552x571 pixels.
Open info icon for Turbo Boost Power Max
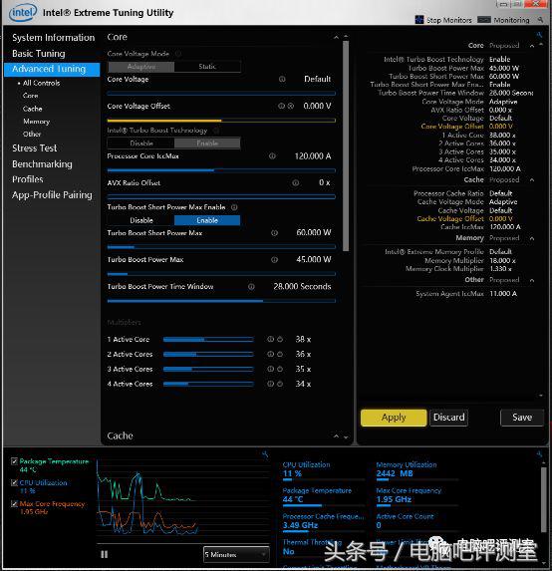[275, 260]
